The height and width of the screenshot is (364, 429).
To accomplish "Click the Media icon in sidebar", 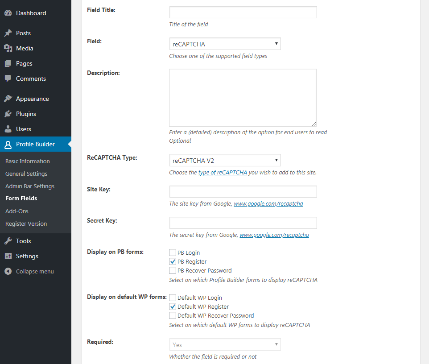I will 8,48.
